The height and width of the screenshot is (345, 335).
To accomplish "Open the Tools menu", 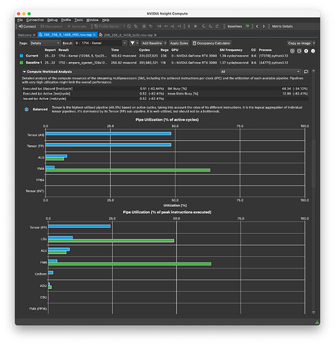I will click(79, 20).
